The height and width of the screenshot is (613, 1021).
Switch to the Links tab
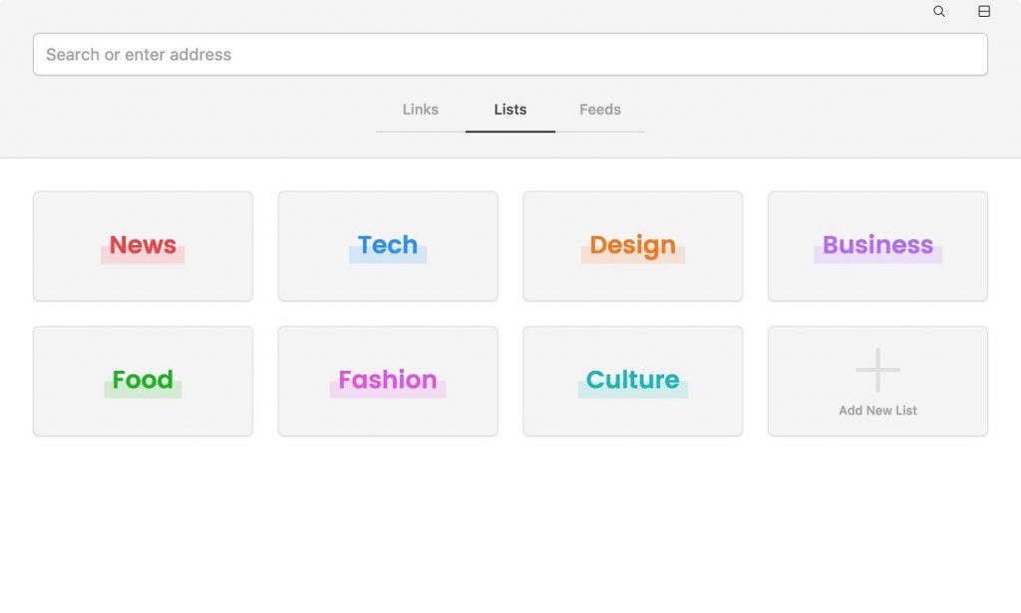pos(420,110)
